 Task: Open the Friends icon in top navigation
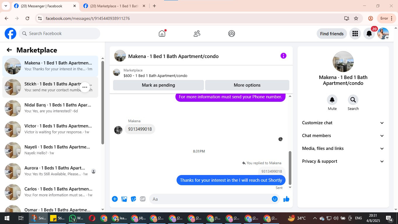point(197,34)
